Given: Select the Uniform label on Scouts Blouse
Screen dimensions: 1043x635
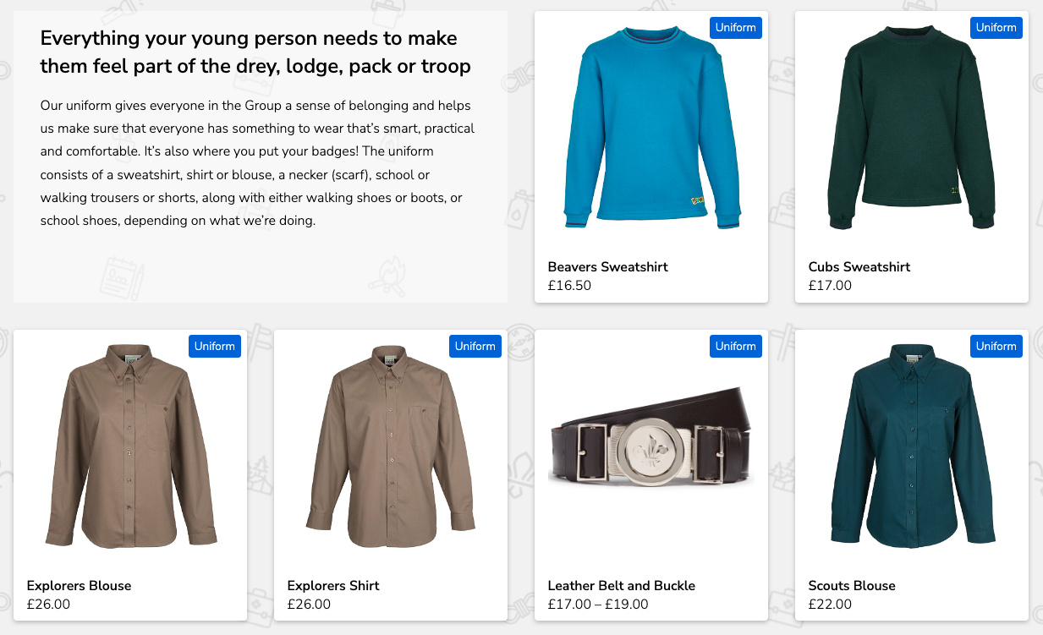Looking at the screenshot, I should 996,347.
